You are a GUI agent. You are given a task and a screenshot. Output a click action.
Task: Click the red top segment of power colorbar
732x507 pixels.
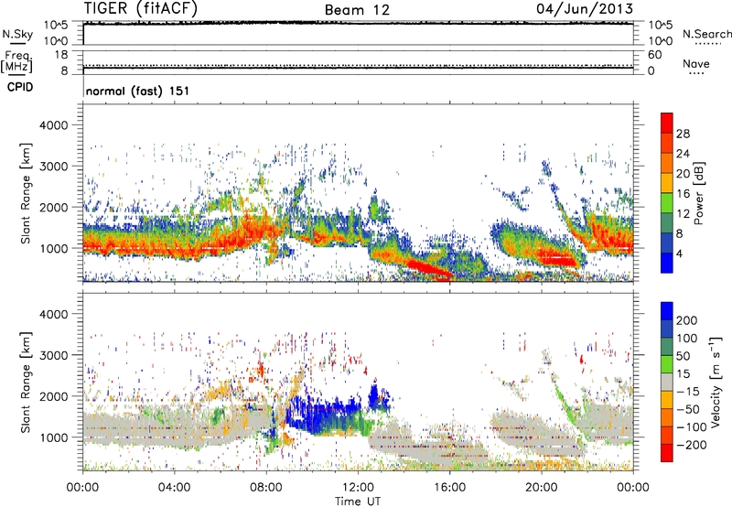667,123
